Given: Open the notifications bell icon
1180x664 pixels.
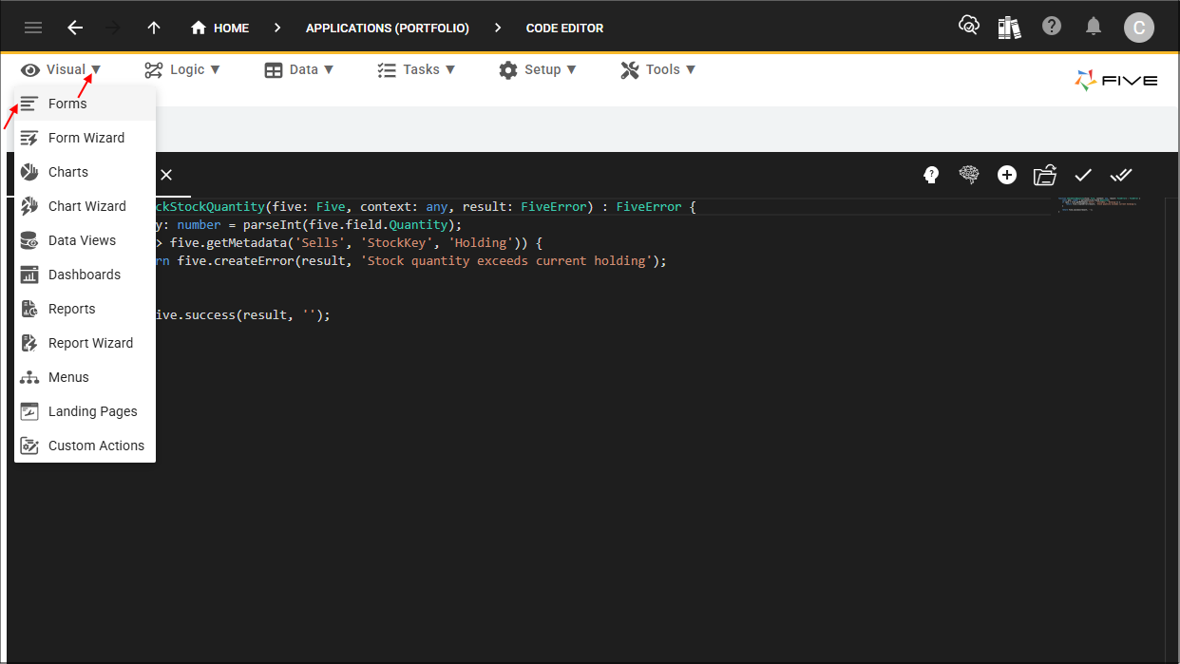Looking at the screenshot, I should click(x=1094, y=27).
